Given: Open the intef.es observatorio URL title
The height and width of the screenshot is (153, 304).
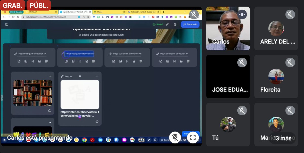Looking at the screenshot, I should [80, 114].
